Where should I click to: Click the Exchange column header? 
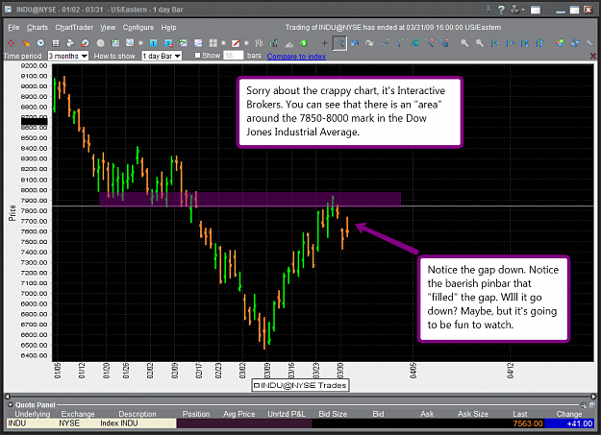[x=78, y=414]
